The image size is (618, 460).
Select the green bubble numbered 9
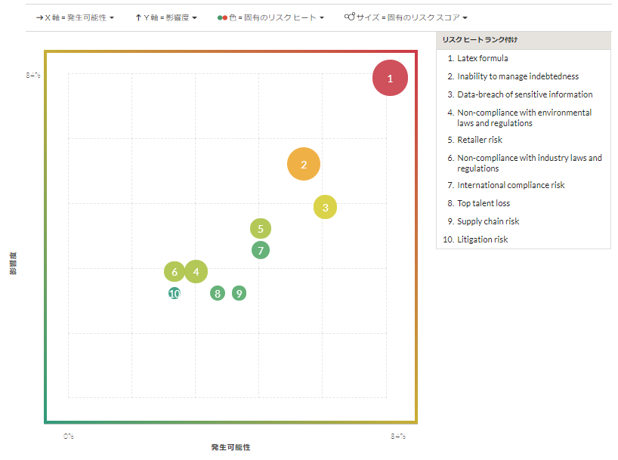239,293
